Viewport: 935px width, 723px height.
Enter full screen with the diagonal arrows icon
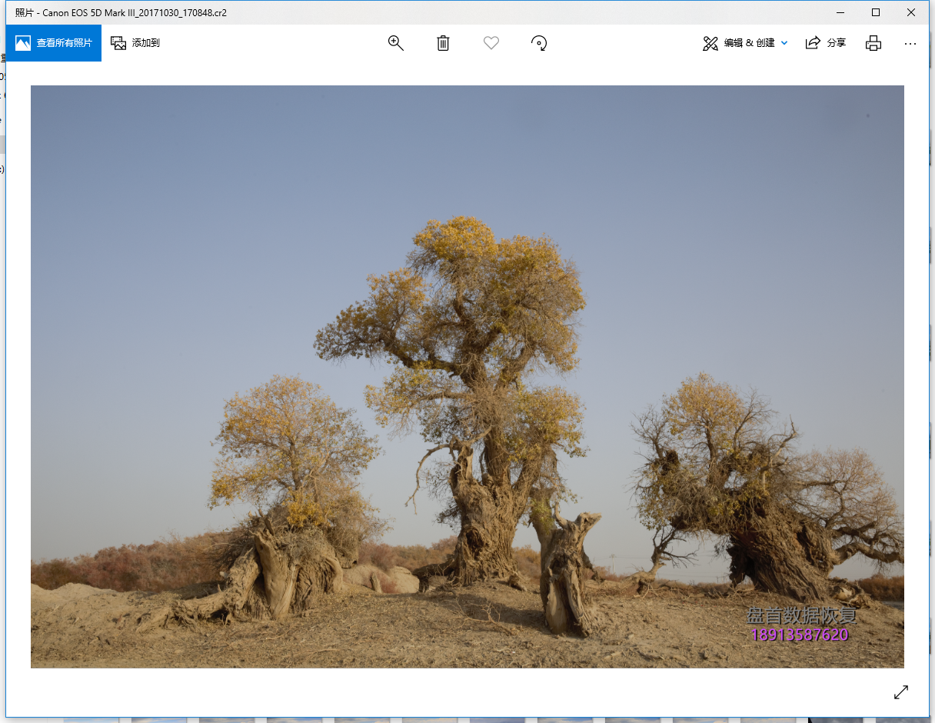[x=901, y=692]
